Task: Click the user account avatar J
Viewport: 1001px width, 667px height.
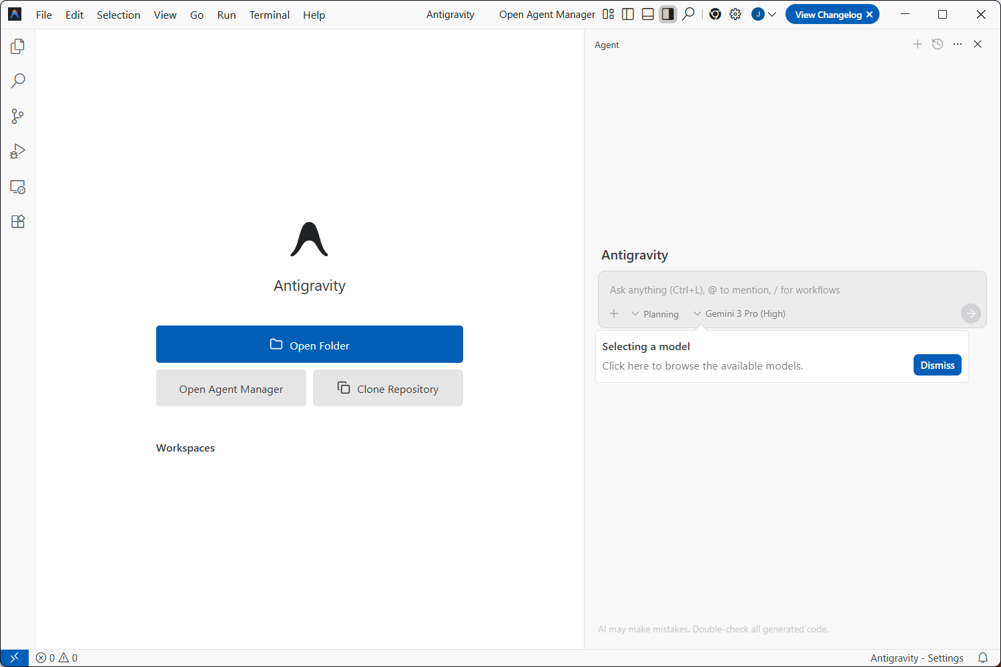Action: pos(757,14)
